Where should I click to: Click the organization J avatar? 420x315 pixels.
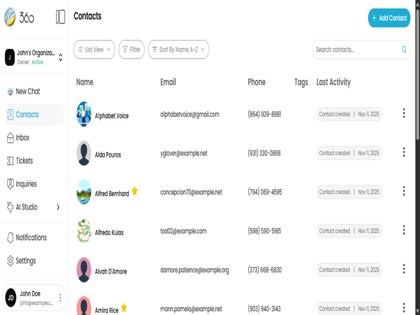coord(10,57)
